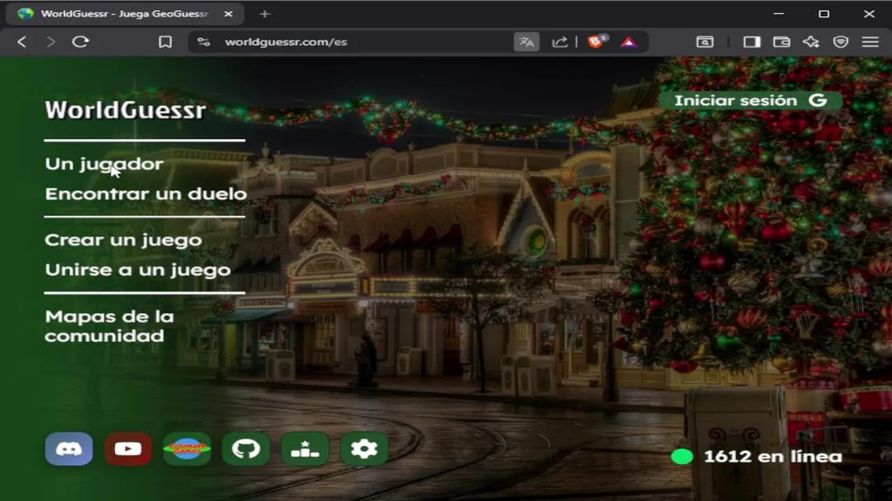Open the page translate icon
Screen dimensions: 892x501
click(x=527, y=42)
